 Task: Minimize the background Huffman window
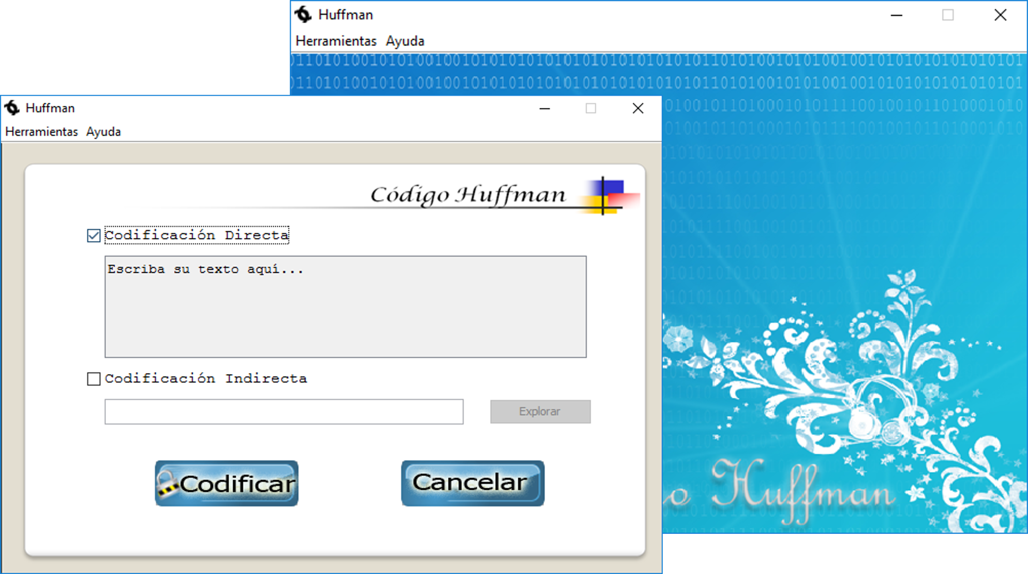(x=896, y=15)
